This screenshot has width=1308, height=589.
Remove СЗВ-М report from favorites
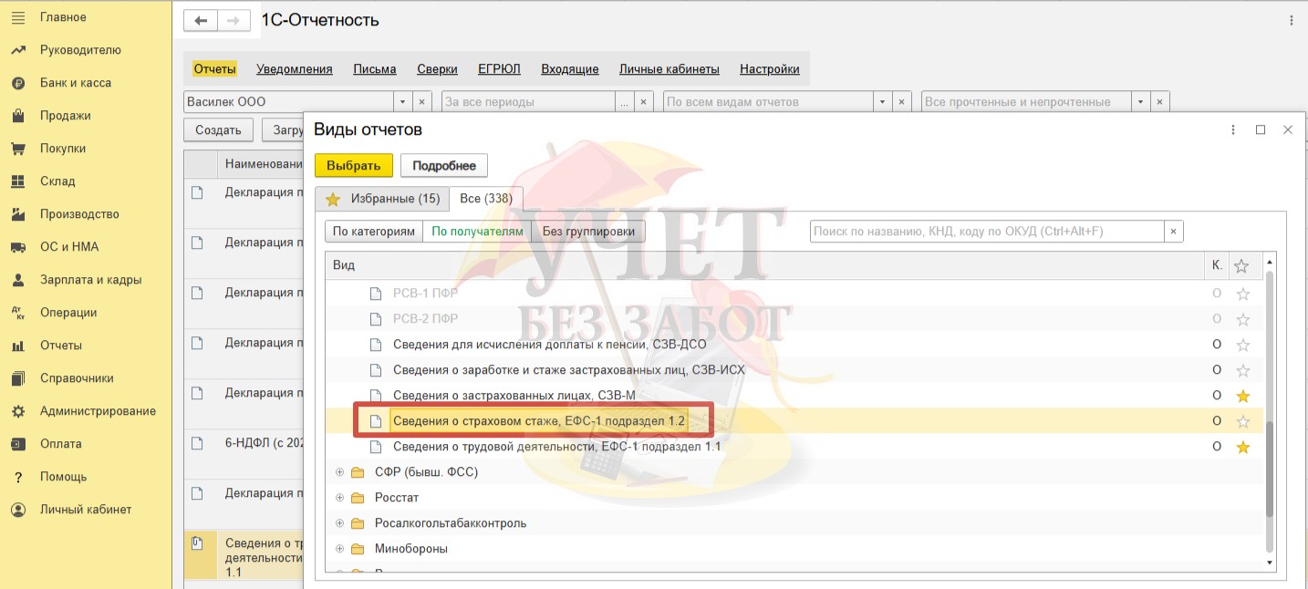pyautogui.click(x=1241, y=396)
